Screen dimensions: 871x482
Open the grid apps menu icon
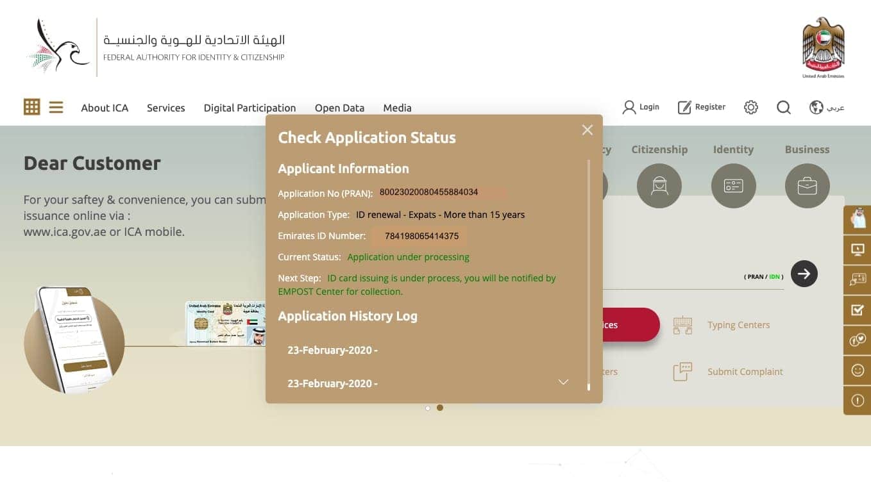(31, 107)
